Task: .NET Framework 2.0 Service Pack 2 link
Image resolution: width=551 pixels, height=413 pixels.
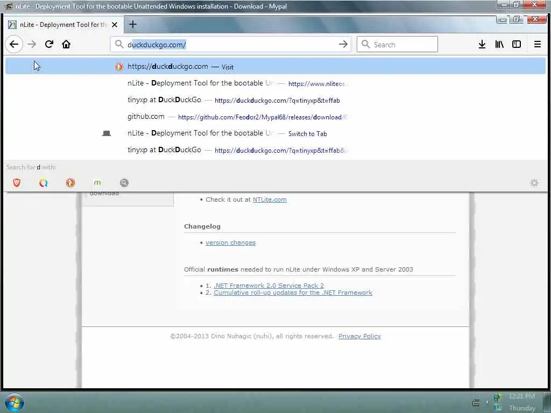Action: point(269,286)
